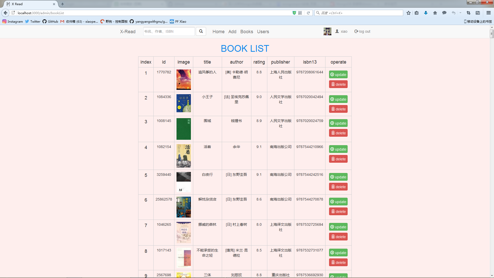Screen dimensions: 494x278
Task: Open the Twitter bookmark
Action: [x=33, y=21]
